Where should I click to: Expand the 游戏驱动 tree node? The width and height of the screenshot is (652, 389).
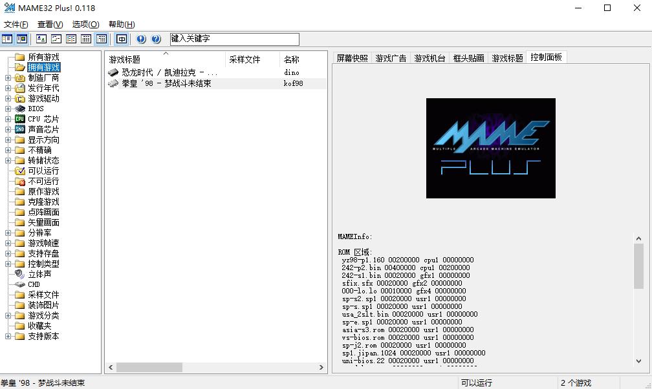8,98
